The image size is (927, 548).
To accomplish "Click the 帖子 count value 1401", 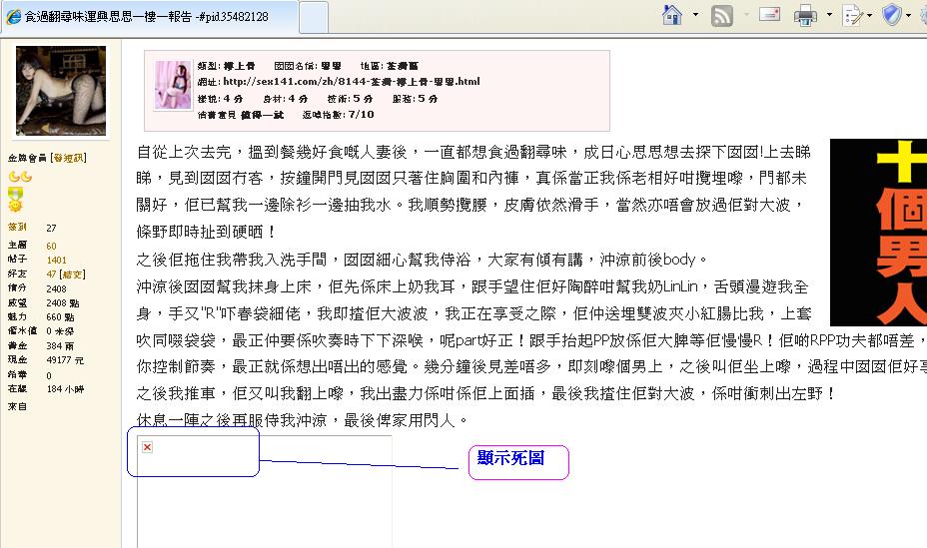I will click(x=56, y=260).
